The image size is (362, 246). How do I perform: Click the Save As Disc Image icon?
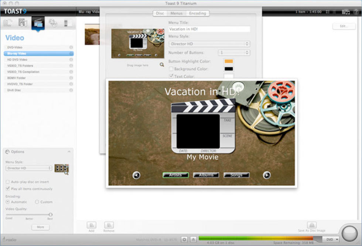(x=311, y=225)
